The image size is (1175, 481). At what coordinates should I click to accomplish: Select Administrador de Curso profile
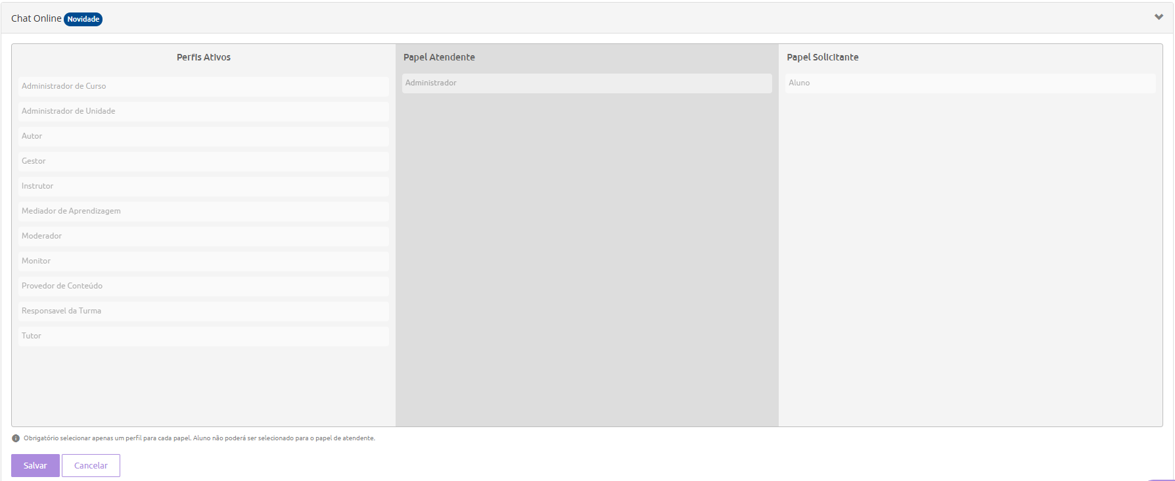click(203, 86)
